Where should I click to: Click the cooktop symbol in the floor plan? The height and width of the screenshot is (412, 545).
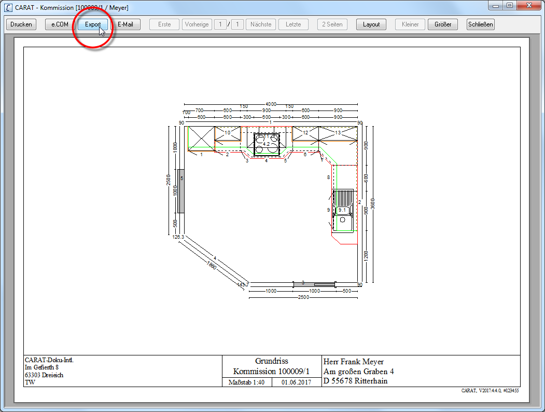(267, 145)
